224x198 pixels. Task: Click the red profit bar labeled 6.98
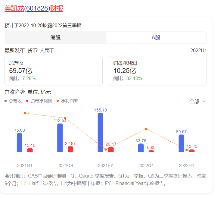pos(151,151)
